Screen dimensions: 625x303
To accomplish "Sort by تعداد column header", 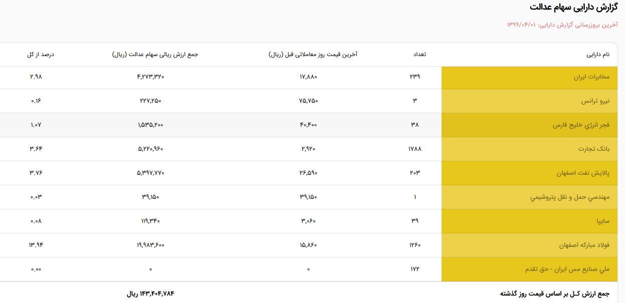I will coord(419,54).
